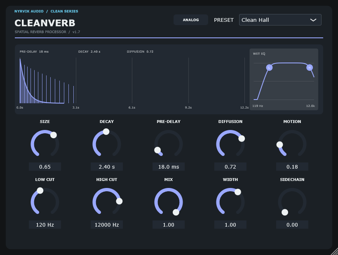This screenshot has width=338, height=255.
Task: Click the LOW CUT knob label
Action: (x=45, y=180)
